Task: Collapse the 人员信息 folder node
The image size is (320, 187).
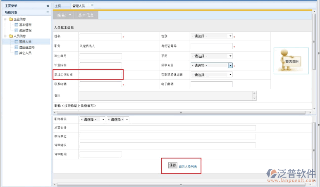Action: click(x=5, y=36)
